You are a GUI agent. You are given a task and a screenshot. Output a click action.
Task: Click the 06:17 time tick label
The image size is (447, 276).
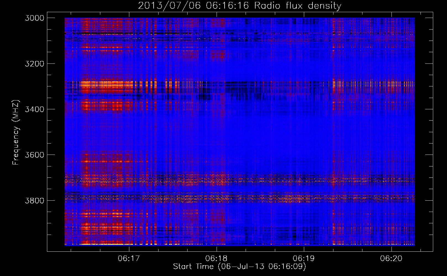pyautogui.click(x=129, y=259)
